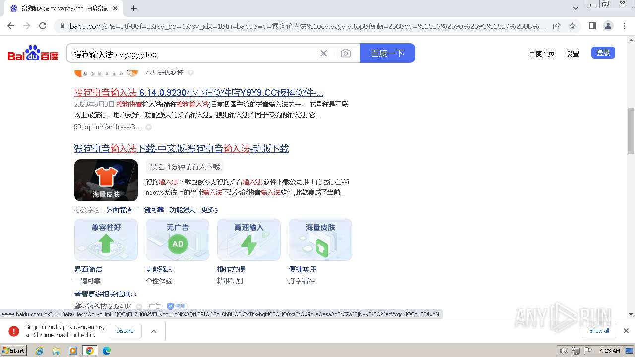Click 界面简洁 link beside 办公学习

[119, 210]
